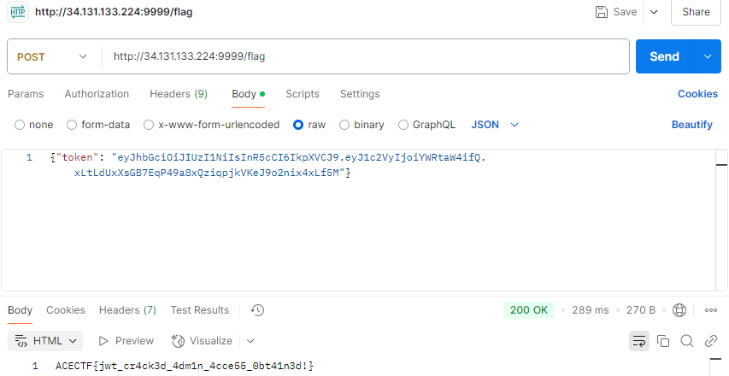The height and width of the screenshot is (376, 729).
Task: Open the response Cookies tab
Action: click(x=66, y=310)
